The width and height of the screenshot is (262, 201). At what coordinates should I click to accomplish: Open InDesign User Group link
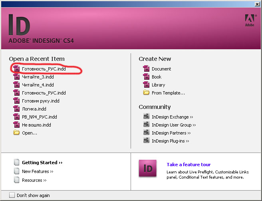tap(174, 125)
